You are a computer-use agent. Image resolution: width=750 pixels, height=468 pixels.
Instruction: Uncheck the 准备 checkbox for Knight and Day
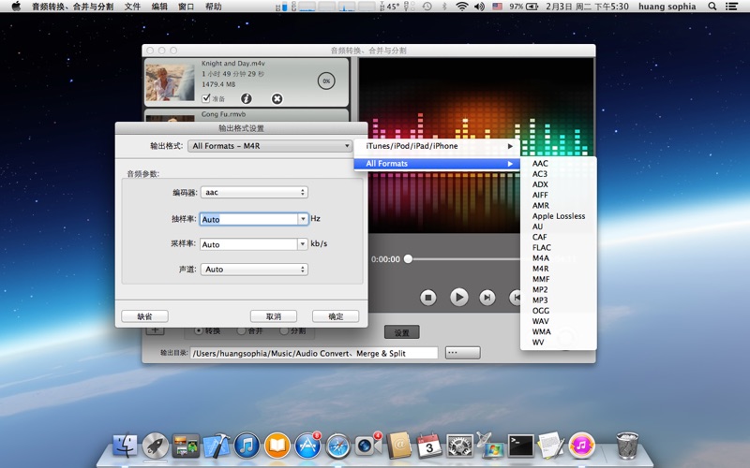206,97
